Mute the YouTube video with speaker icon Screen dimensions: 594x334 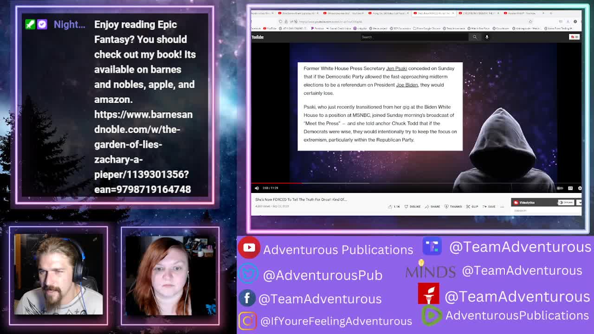[x=257, y=188]
